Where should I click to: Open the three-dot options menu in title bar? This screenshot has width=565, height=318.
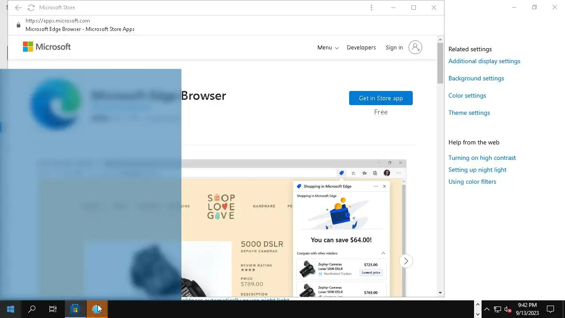pos(371,8)
